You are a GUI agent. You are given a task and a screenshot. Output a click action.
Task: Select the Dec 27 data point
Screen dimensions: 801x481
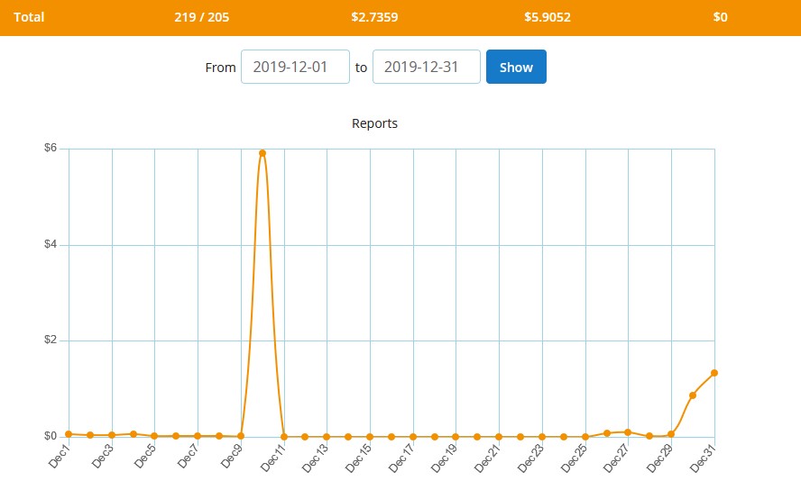(x=628, y=432)
